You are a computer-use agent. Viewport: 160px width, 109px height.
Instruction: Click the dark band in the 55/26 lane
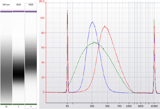(x=19, y=73)
